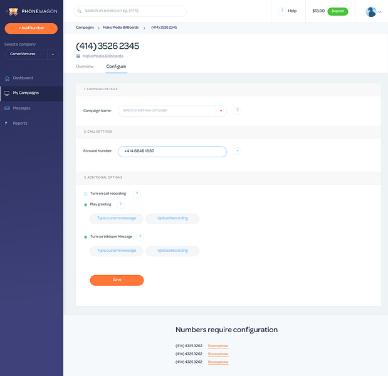This screenshot has height=376, width=388.
Task: Click Upload recording under Whisper Message
Action: [172, 251]
